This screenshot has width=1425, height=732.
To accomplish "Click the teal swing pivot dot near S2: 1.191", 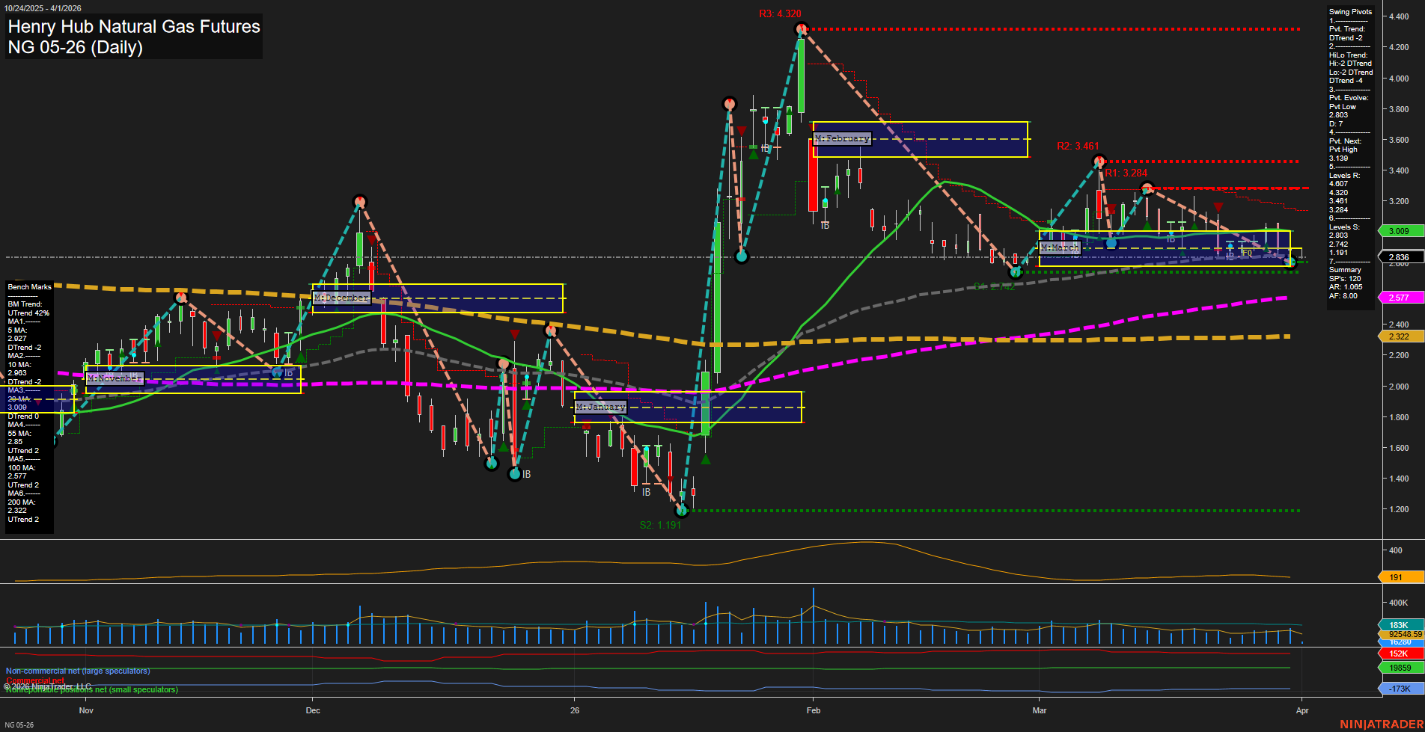I will pos(681,511).
